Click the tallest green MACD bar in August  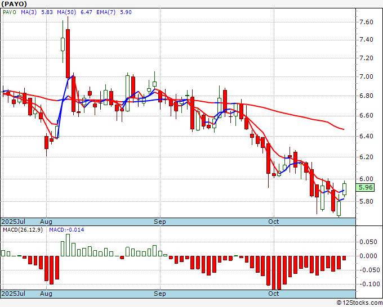68,245
